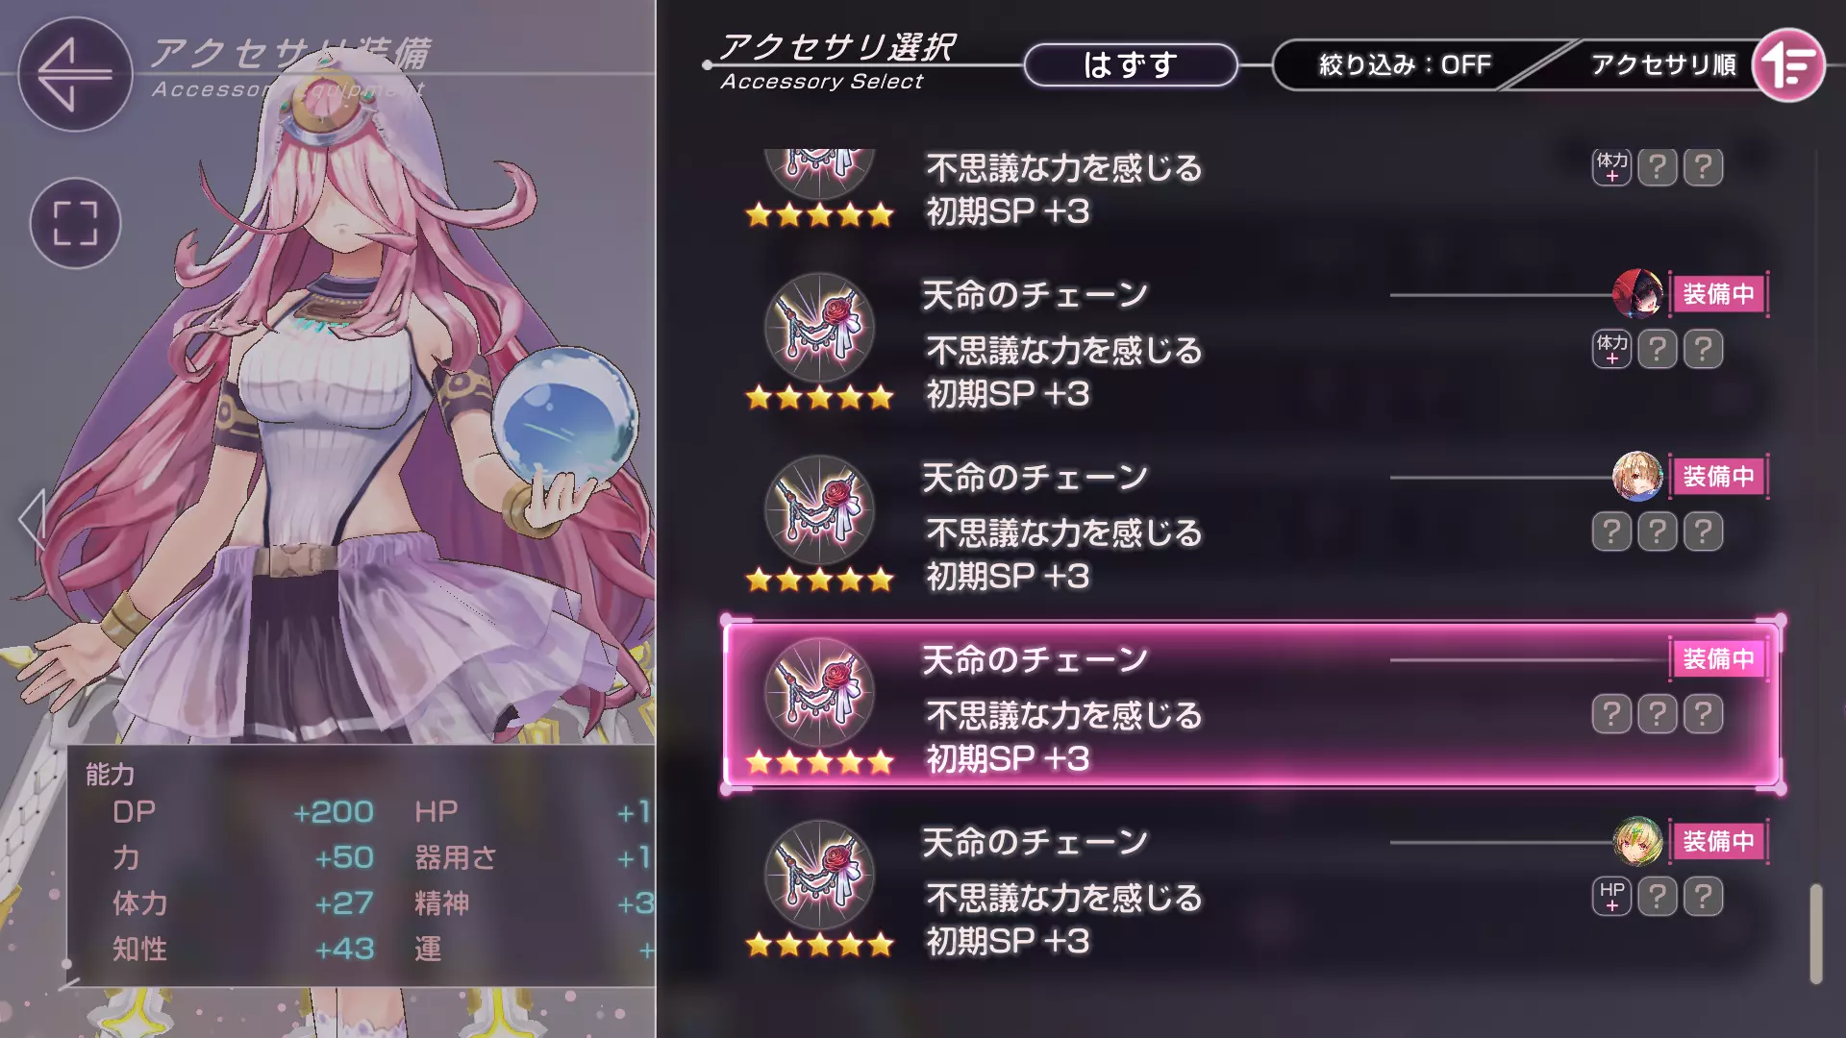Go back with the arrow icon
The image size is (1846, 1038).
pyautogui.click(x=75, y=74)
